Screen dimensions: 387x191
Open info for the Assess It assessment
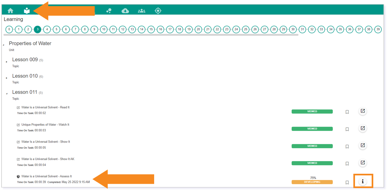click(363, 182)
